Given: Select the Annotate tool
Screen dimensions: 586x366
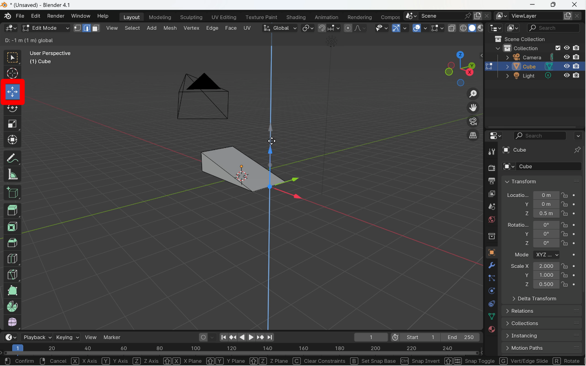Looking at the screenshot, I should click(x=12, y=159).
